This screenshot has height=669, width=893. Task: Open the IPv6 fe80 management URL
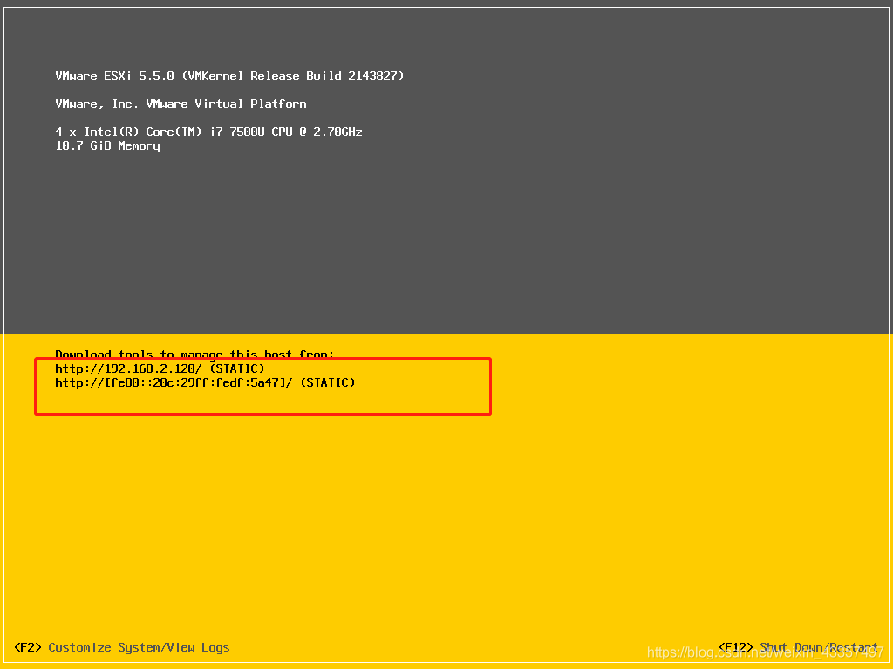coord(174,382)
